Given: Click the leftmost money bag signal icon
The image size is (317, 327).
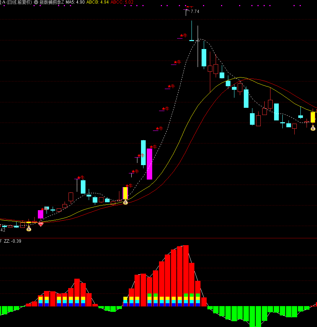Looking at the screenshot, I should [x=29, y=229].
